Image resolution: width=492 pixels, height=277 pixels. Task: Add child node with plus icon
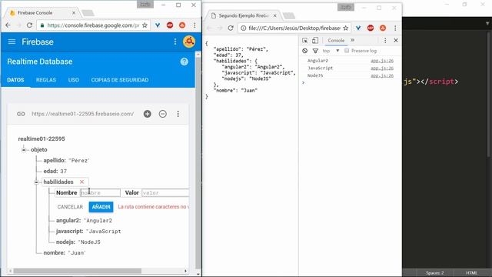(x=147, y=114)
